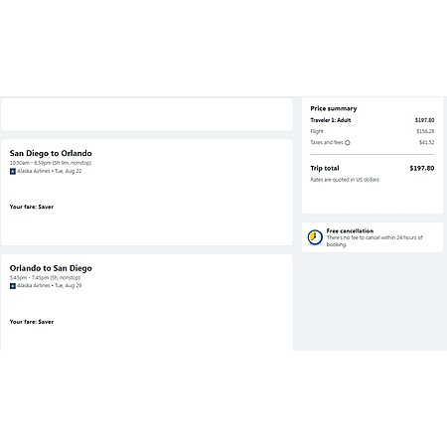Click the Trip total label
The image size is (447, 447).
(x=325, y=168)
